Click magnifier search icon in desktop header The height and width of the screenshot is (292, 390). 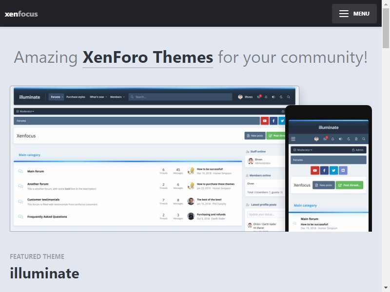pyautogui.click(x=289, y=97)
